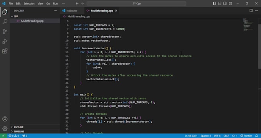The height and width of the screenshot is (138, 261).
Task: Expand the TIMELINE section
Action: tap(35, 132)
